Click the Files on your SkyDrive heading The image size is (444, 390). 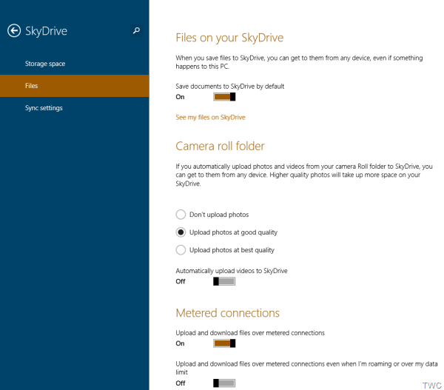tap(229, 38)
